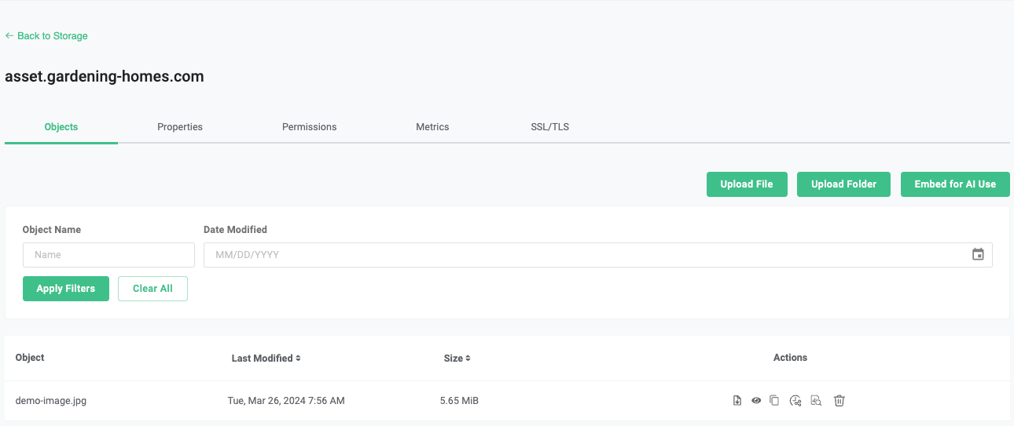Screen dimensions: 1014x426
Task: Download demo-image.jpg using the file download icon
Action: [x=737, y=401]
